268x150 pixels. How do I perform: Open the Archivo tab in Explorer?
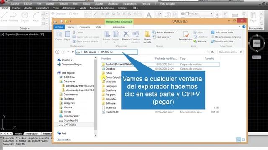[x=59, y=27]
